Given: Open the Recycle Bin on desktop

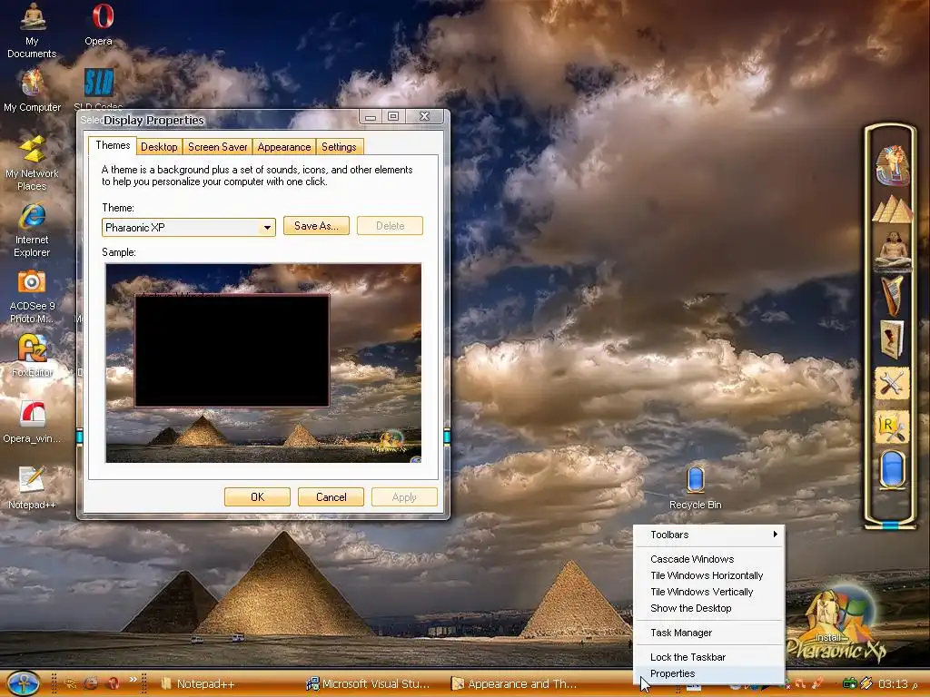Looking at the screenshot, I should [695, 487].
